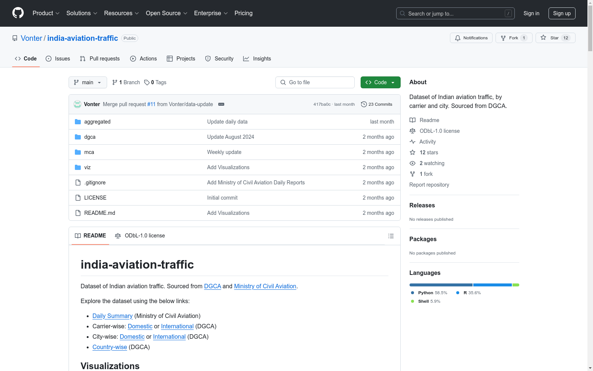Click the dgca folder icon
This screenshot has height=371, width=593.
[x=78, y=137]
